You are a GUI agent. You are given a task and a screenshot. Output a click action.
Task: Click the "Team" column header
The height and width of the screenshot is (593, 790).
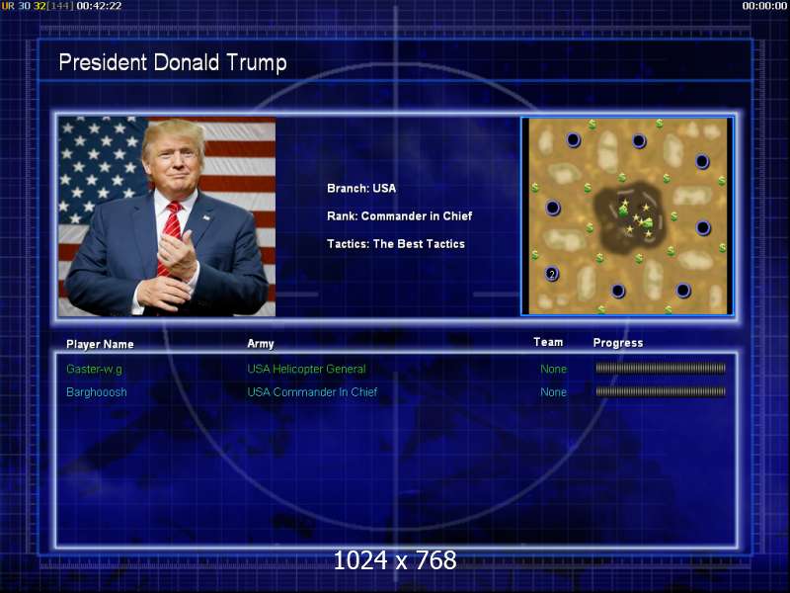click(548, 342)
